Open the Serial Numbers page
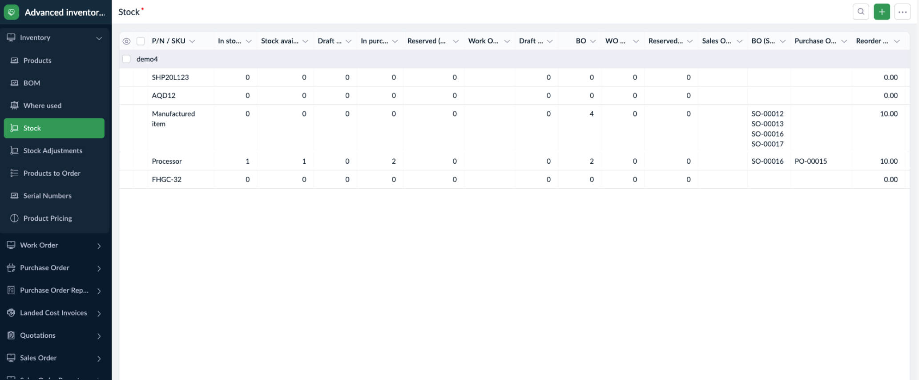This screenshot has height=380, width=919. click(47, 196)
